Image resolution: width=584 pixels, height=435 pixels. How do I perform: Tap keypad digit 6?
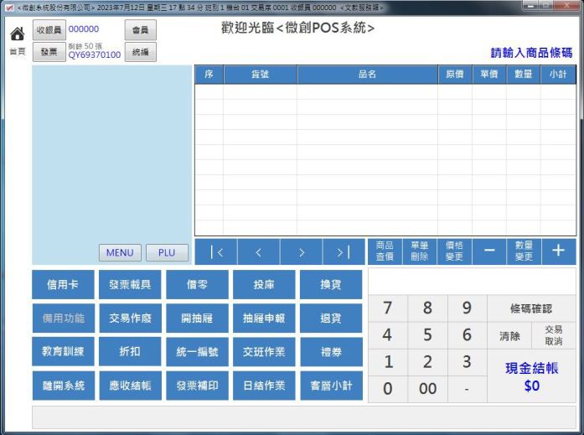pos(467,335)
